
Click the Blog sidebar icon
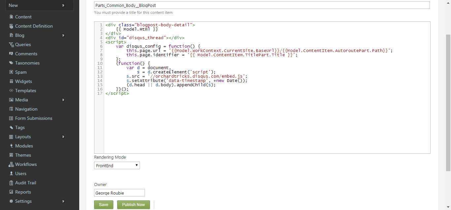click(x=11, y=35)
